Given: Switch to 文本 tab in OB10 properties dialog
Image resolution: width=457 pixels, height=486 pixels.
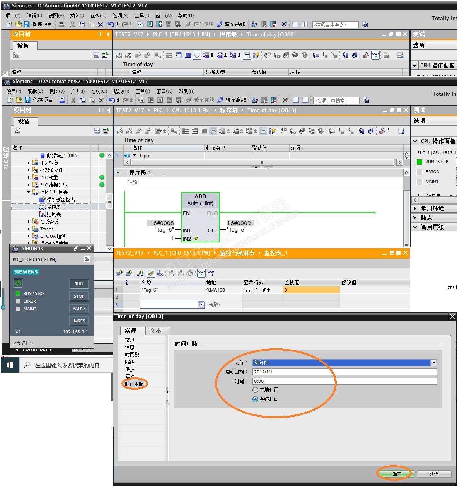Looking at the screenshot, I should 158,331.
